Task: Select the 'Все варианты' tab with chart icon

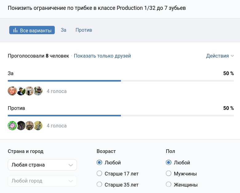Action: (x=32, y=30)
